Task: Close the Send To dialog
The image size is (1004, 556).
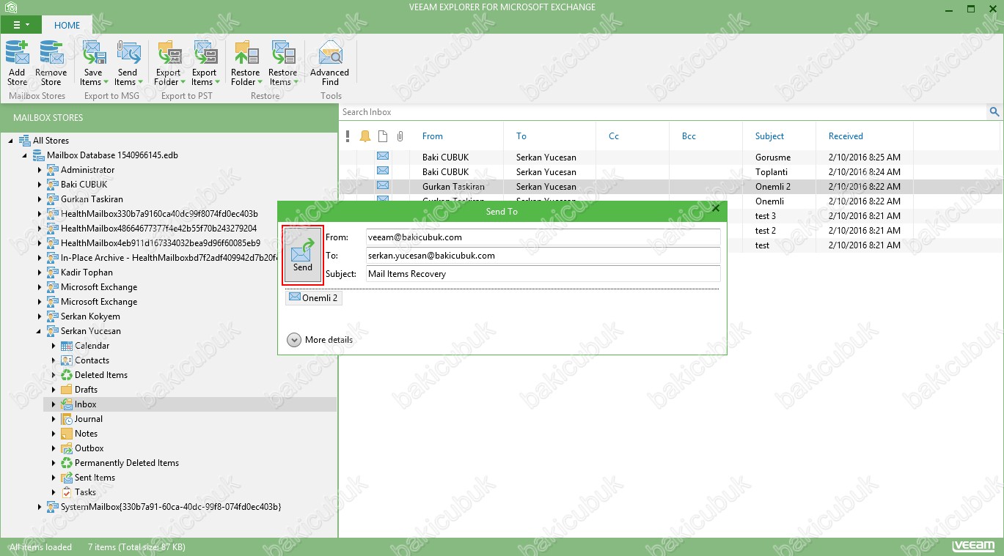Action: click(x=716, y=209)
